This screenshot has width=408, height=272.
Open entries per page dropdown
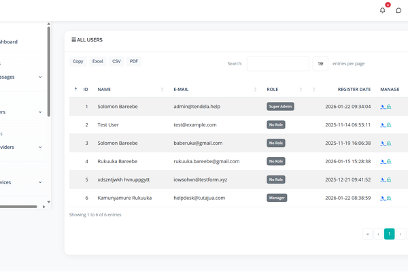pos(320,63)
